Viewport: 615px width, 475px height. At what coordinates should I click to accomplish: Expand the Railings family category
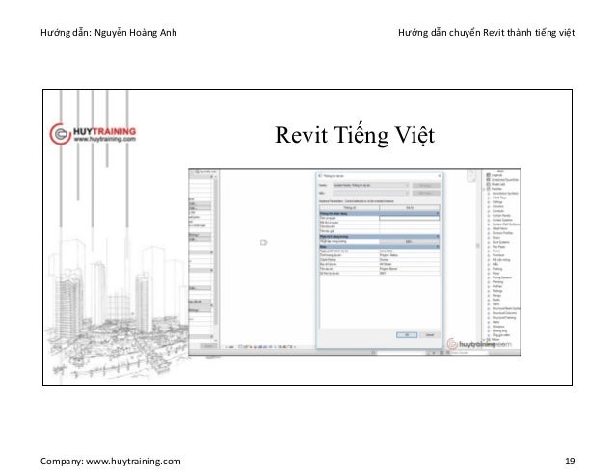coord(489,291)
